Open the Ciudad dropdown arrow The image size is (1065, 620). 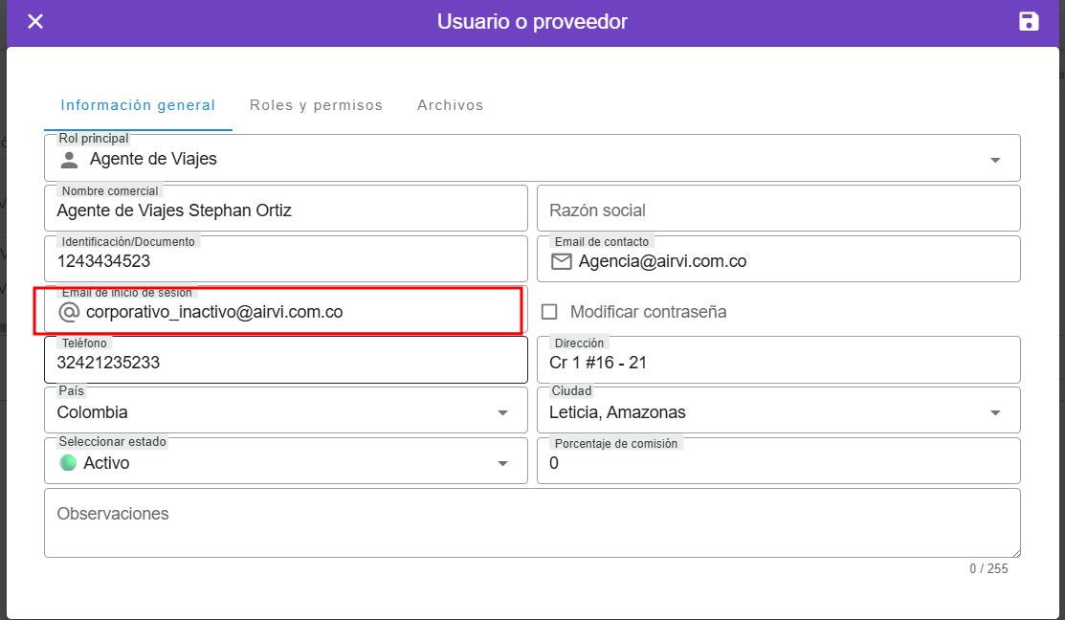[995, 413]
